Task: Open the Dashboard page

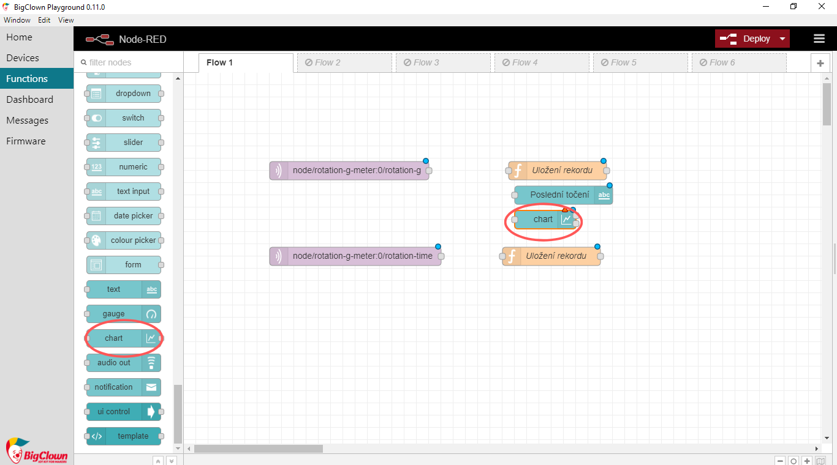Action: (x=37, y=100)
